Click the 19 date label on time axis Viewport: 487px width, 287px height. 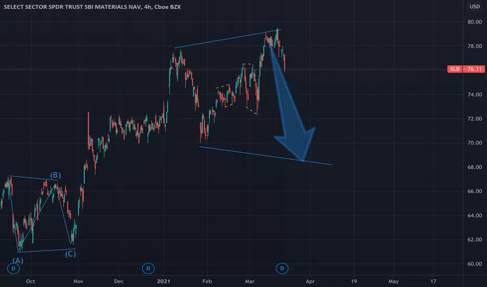354,281
